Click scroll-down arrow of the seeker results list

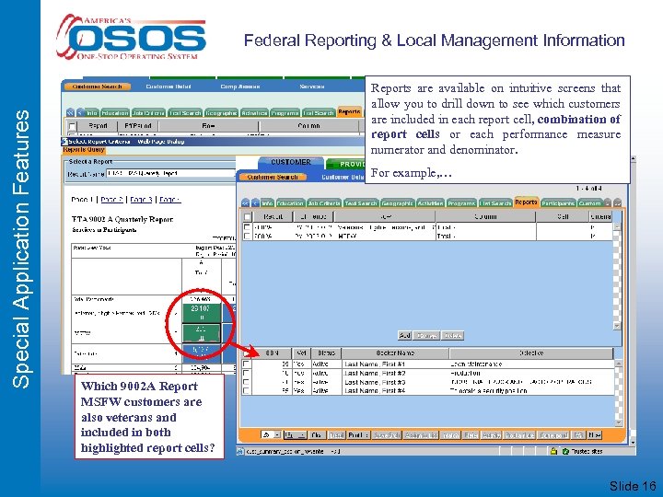(618, 422)
